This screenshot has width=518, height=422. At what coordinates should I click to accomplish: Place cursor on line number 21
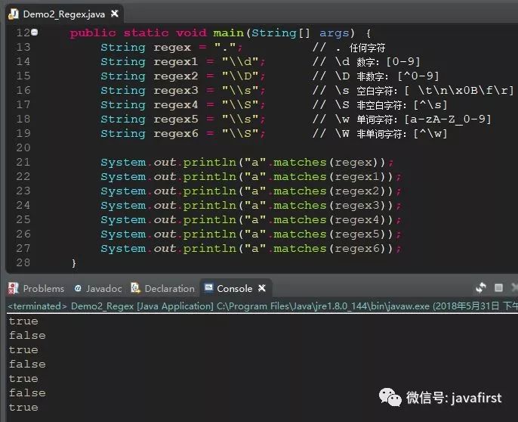coord(23,163)
